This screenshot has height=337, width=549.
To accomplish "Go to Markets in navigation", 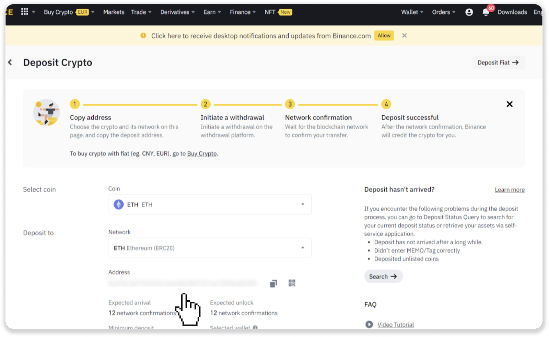I will click(x=114, y=12).
